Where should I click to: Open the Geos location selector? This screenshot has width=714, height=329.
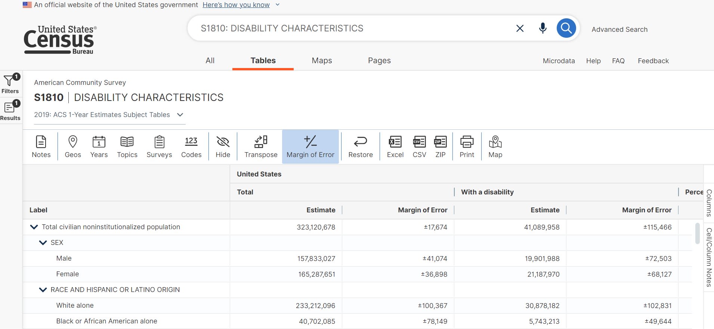(x=73, y=147)
